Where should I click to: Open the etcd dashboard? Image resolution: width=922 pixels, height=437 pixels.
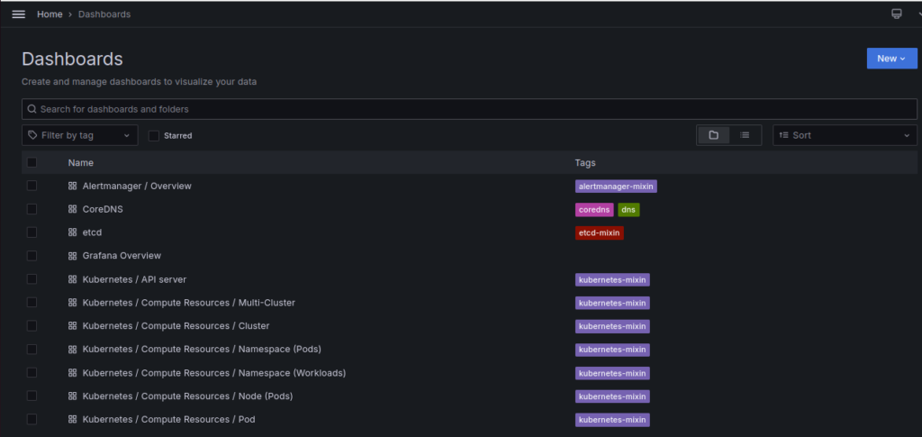point(93,232)
